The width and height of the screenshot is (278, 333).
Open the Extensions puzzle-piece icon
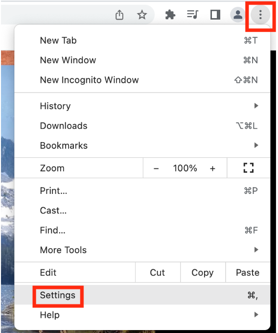(170, 15)
